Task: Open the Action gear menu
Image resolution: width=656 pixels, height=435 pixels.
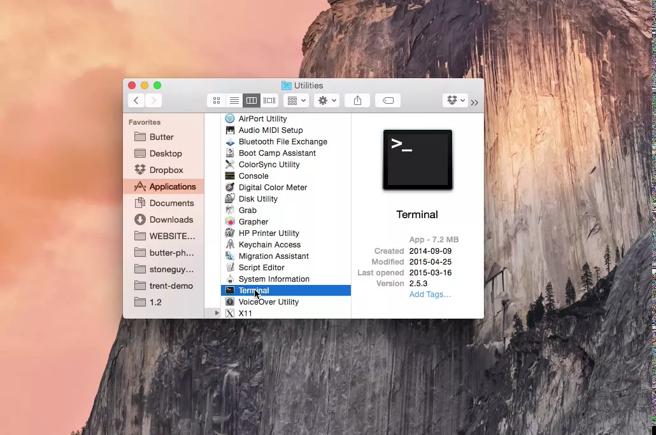Action: [327, 100]
